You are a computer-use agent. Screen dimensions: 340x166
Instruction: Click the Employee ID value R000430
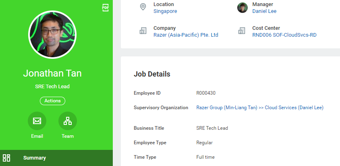(206, 93)
